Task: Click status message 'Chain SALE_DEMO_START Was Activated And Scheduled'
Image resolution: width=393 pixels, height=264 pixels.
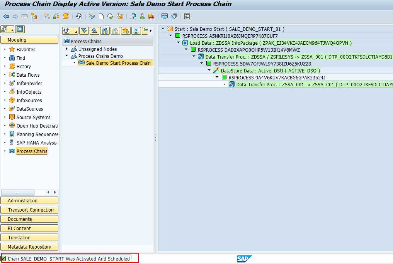Action: (69, 259)
